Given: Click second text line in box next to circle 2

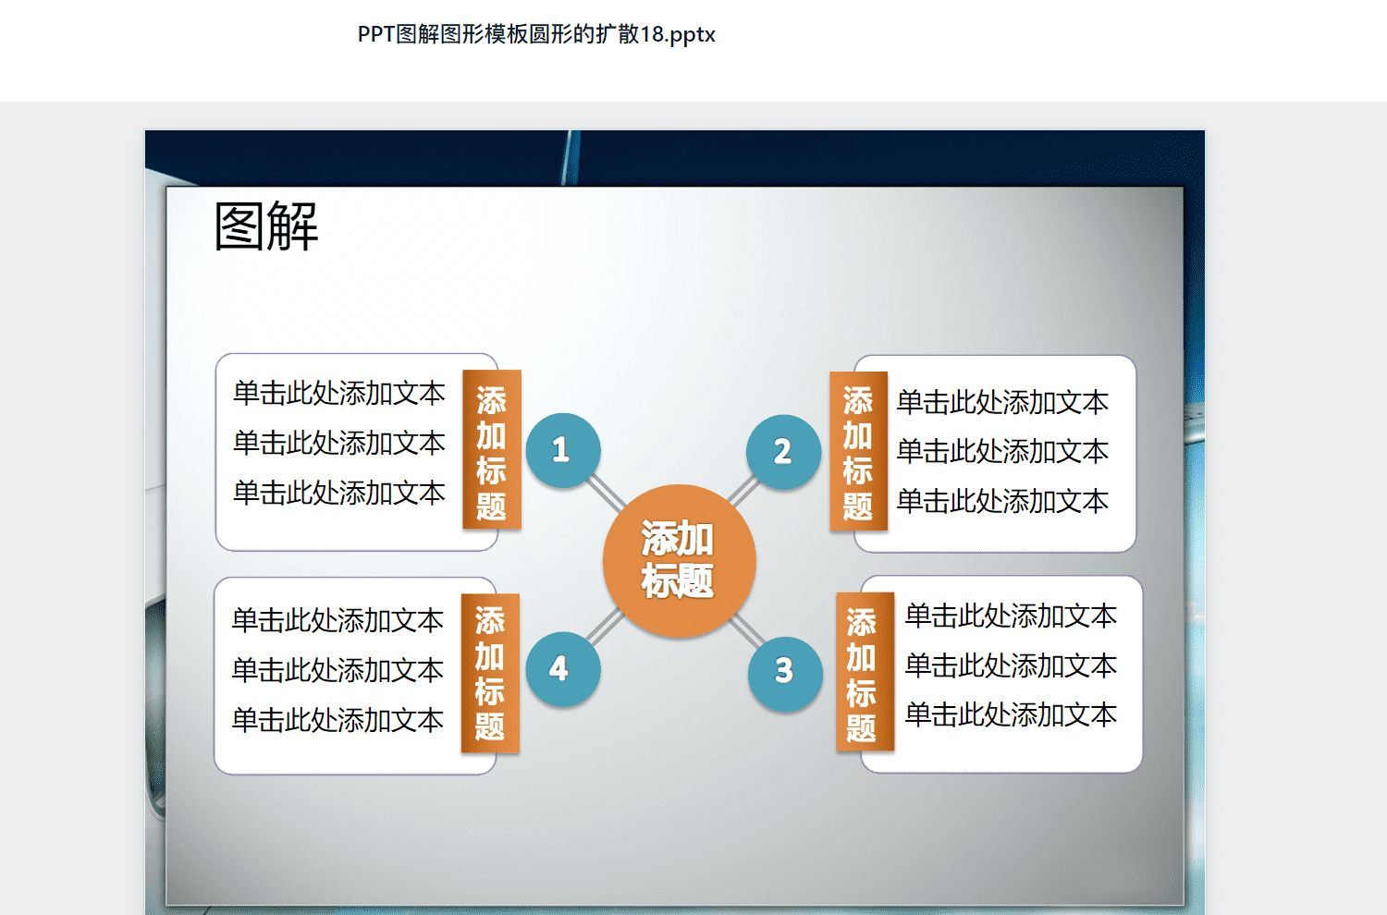Looking at the screenshot, I should 1002,451.
